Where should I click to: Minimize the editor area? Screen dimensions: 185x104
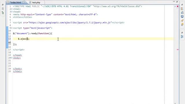[x=174, y=2]
